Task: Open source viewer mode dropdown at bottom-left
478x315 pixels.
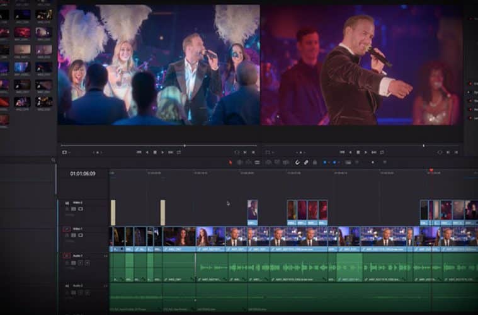Action: click(65, 152)
